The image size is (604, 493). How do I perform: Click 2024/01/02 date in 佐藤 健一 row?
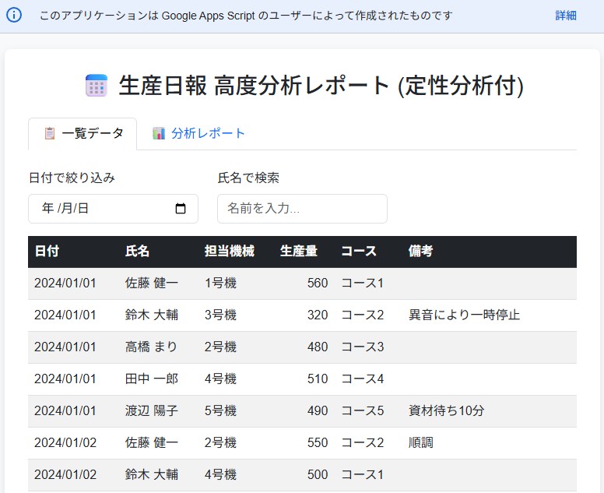coord(65,443)
